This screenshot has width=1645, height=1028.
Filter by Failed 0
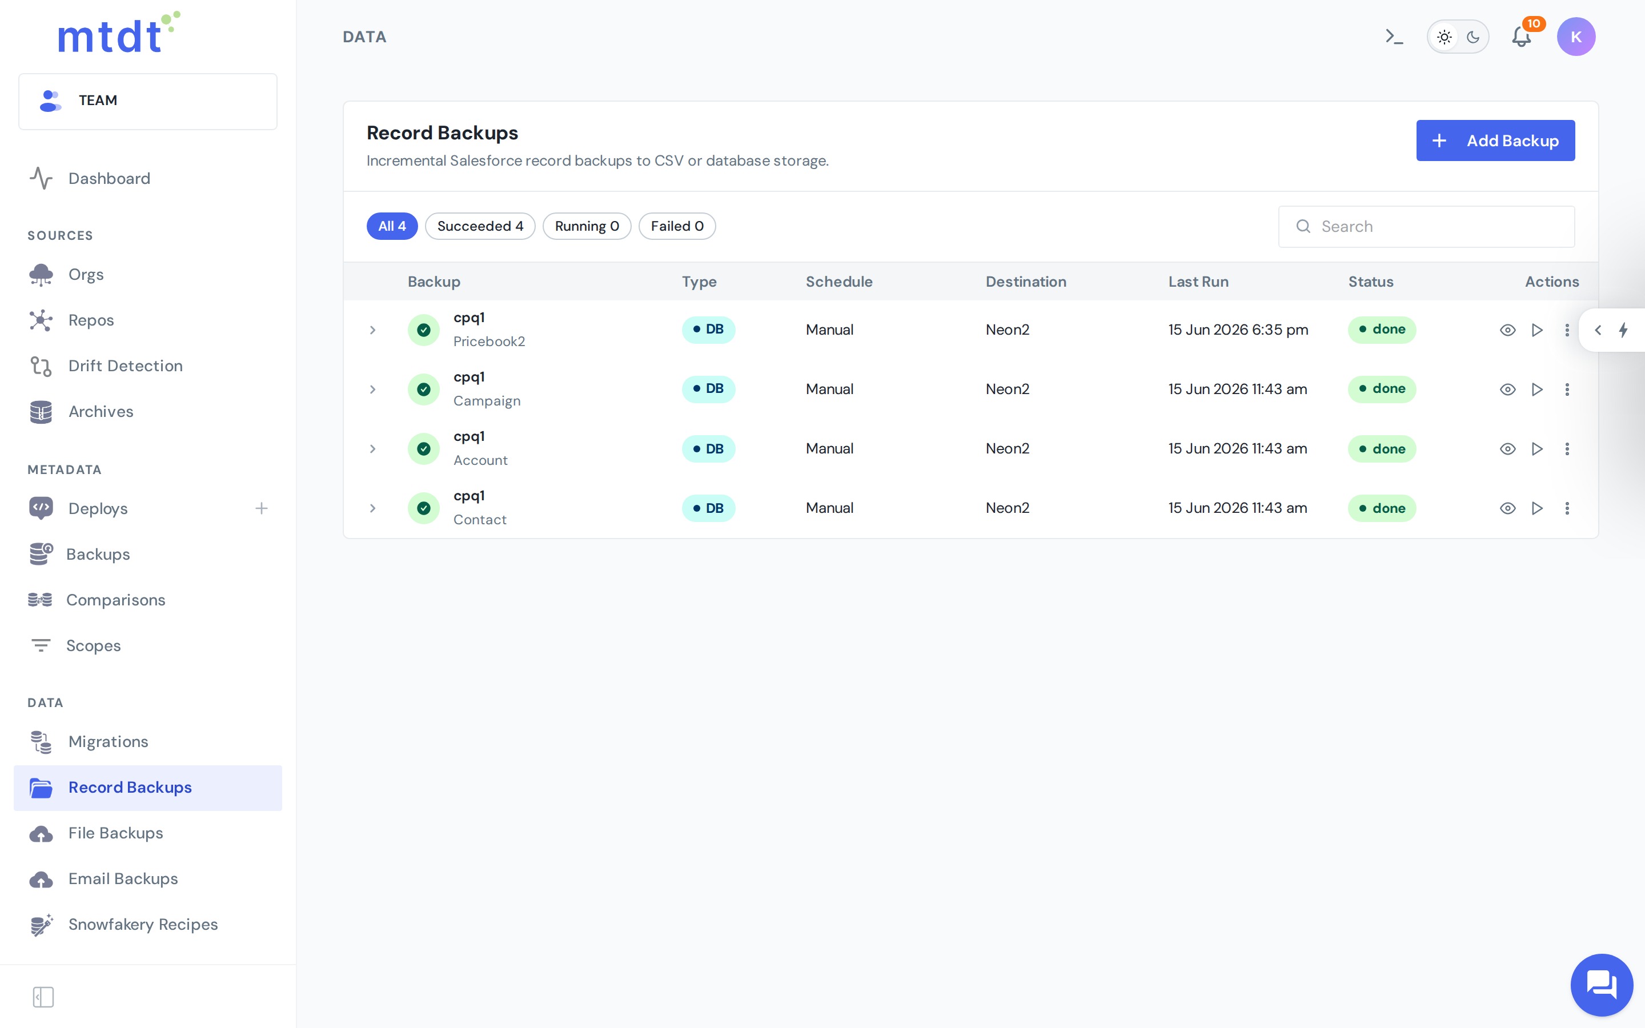coord(676,226)
